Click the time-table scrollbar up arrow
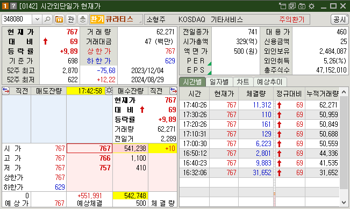Image resolution: width=350 pixels, height=209 pixels. tap(344, 92)
